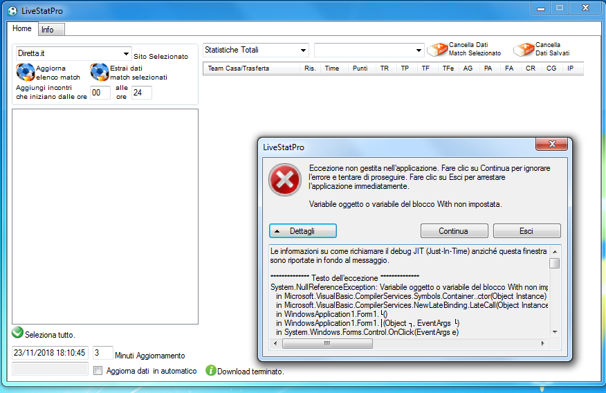Click the System.Windows.Forms.Control.OnClick stack line

[x=367, y=332]
